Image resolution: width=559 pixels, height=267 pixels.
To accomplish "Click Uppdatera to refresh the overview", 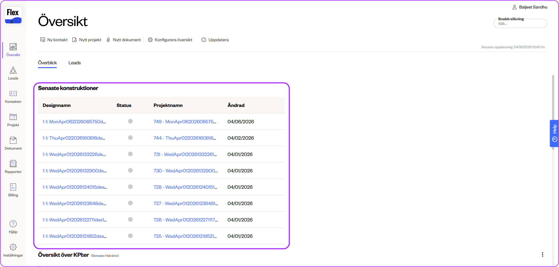I will point(215,40).
